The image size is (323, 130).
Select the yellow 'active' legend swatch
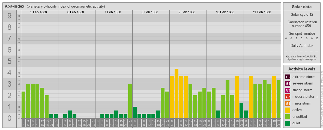click(x=288, y=110)
